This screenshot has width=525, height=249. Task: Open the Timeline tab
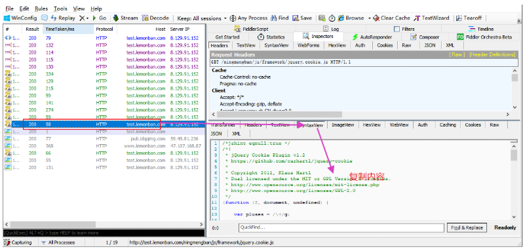click(x=481, y=29)
